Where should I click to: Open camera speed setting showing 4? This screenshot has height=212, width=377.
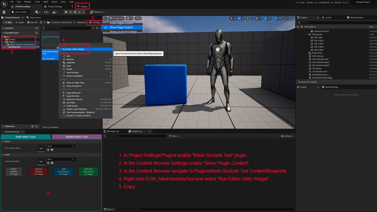pos(287,18)
